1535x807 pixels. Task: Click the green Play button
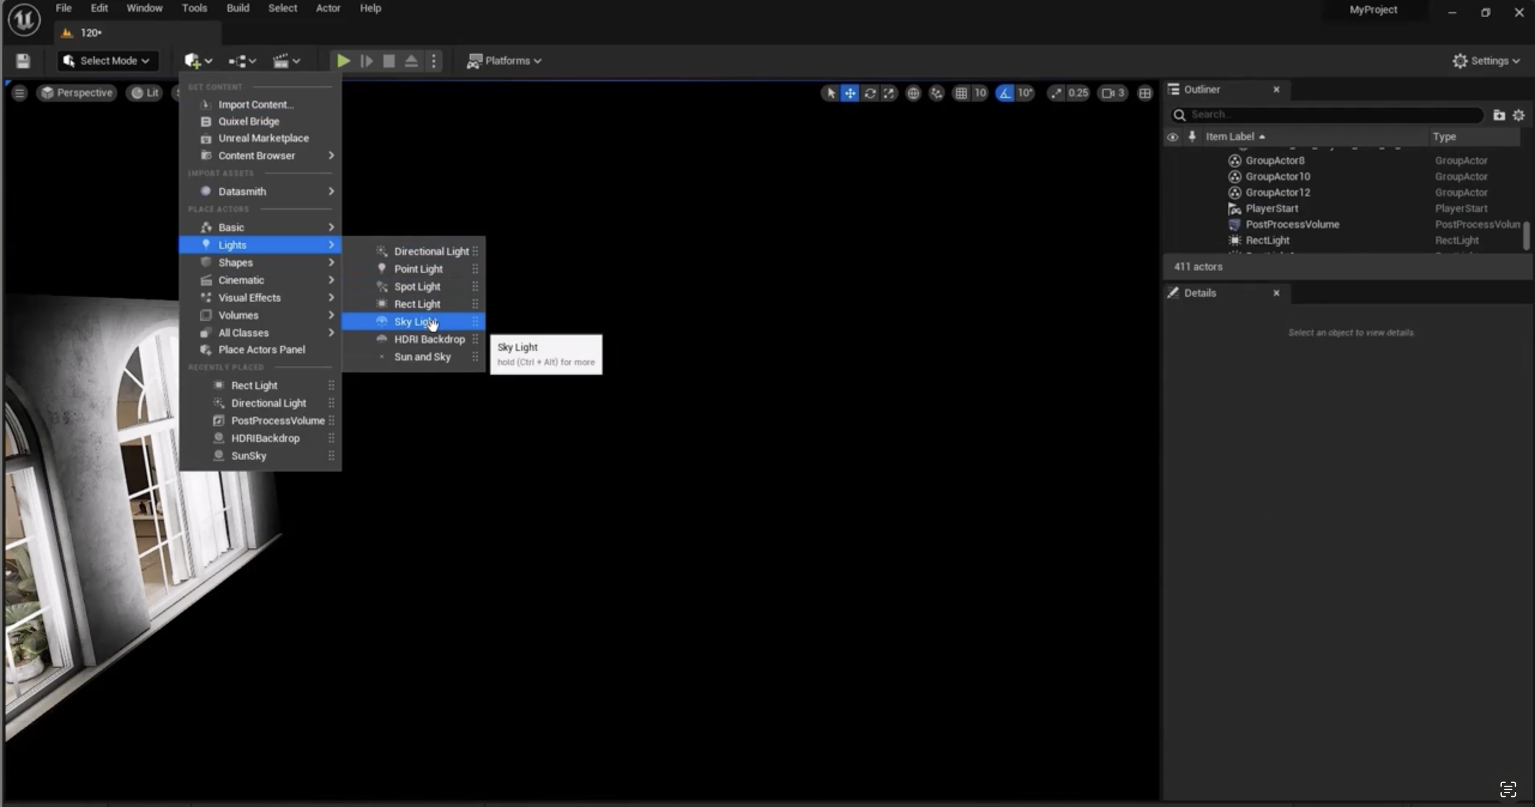click(x=343, y=60)
